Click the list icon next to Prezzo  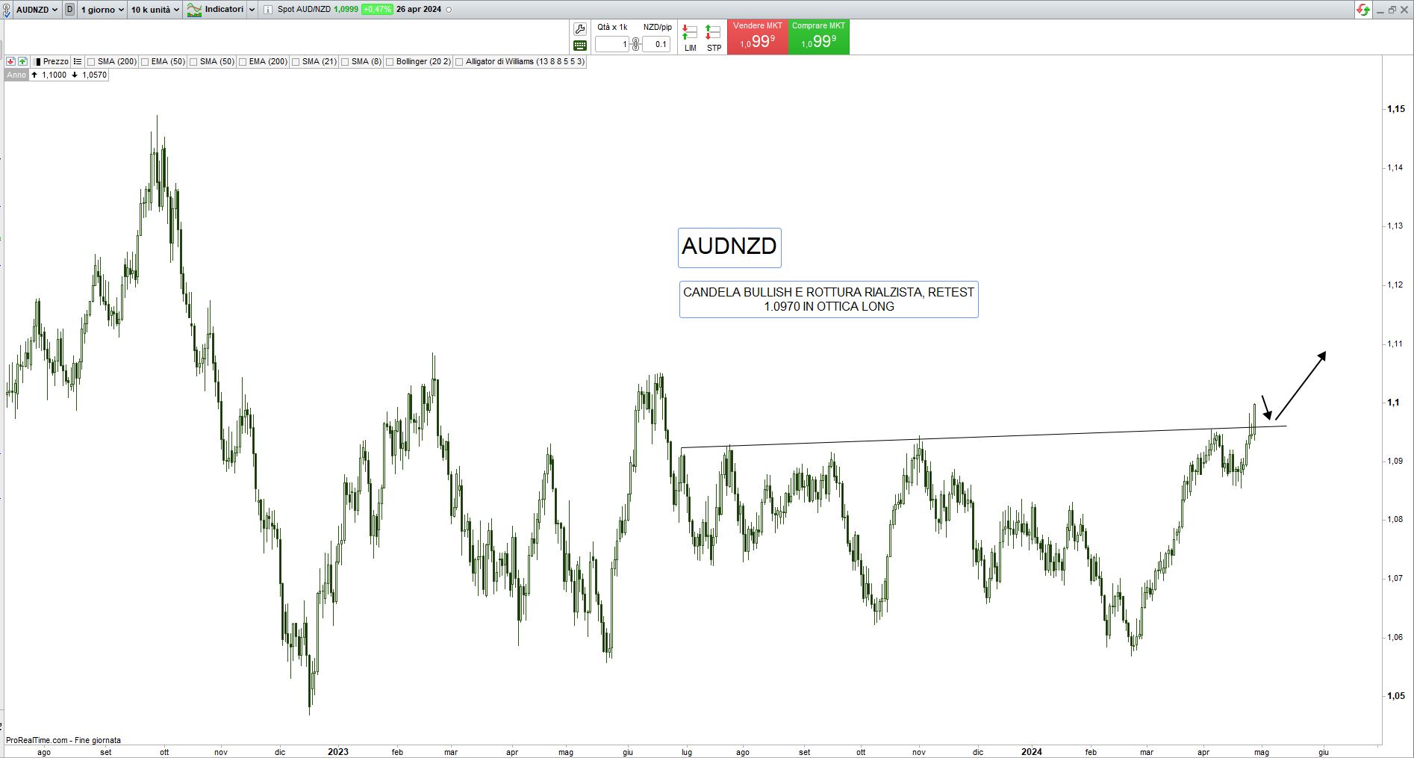click(78, 61)
